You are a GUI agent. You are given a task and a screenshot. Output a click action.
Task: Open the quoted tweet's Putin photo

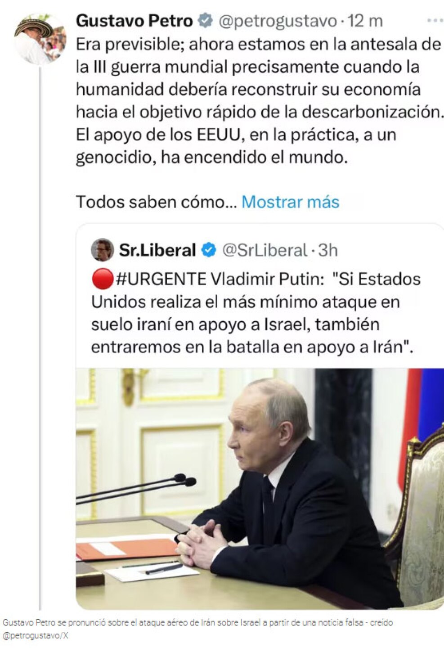point(260,489)
